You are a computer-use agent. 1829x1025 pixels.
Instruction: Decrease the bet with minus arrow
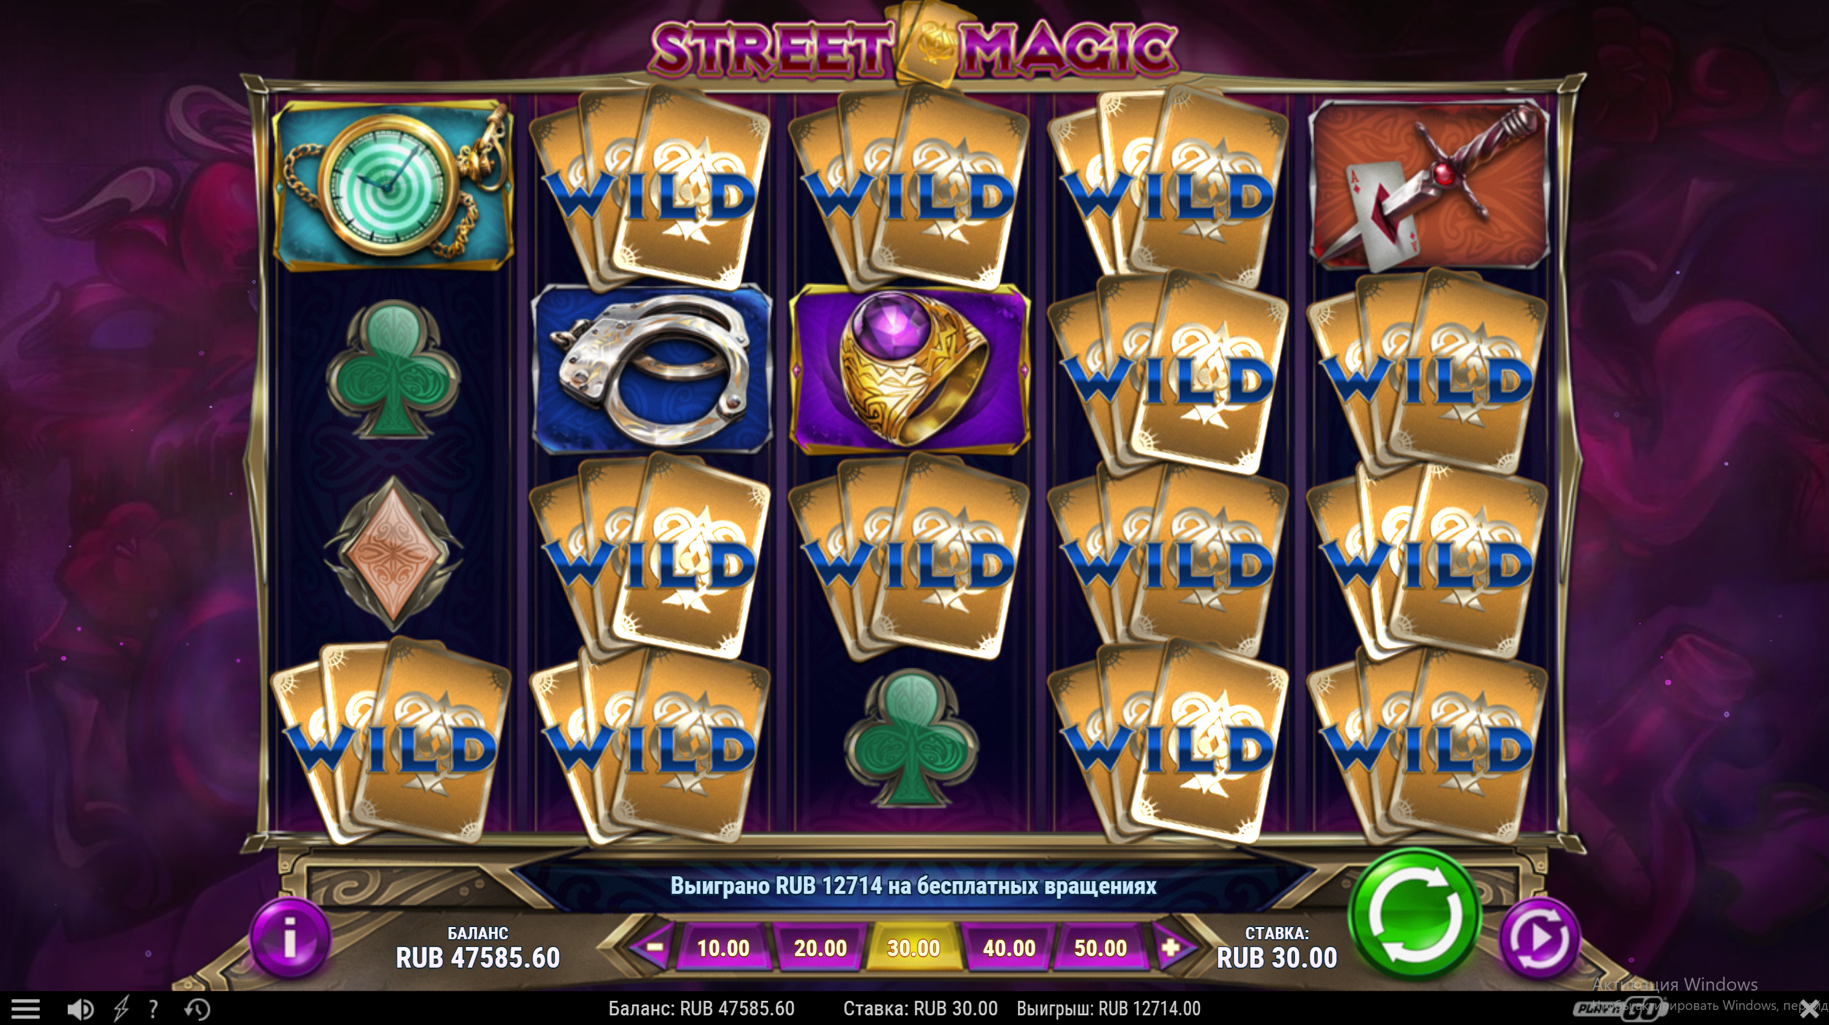click(654, 947)
